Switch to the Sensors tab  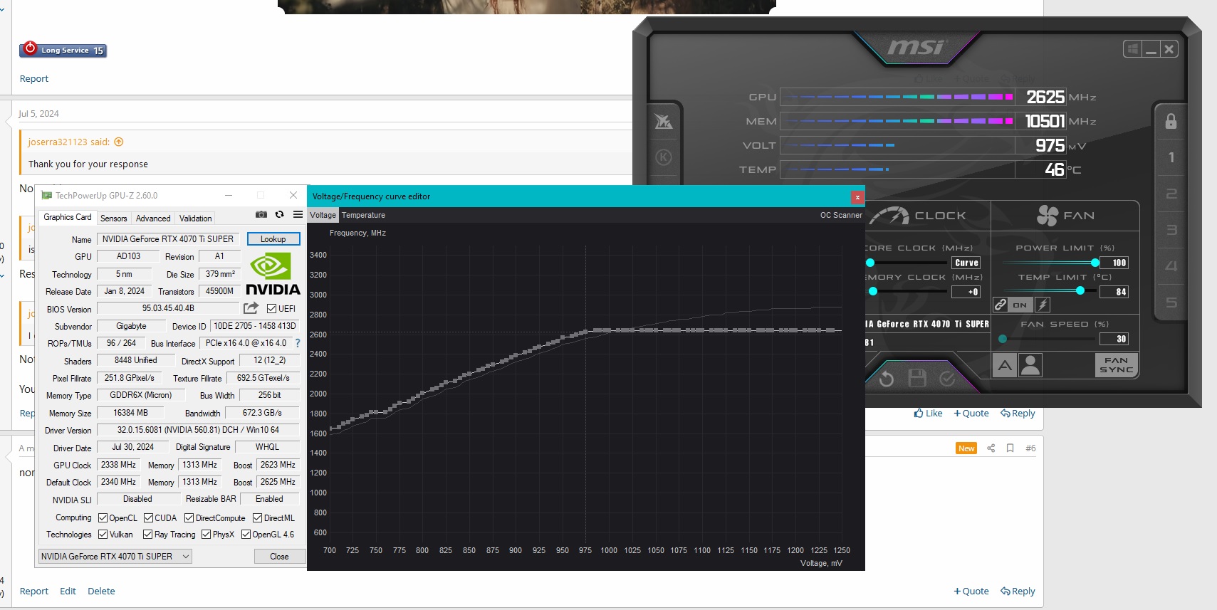pos(114,219)
